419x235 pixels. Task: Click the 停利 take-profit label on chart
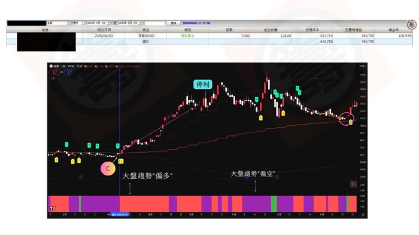pyautogui.click(x=203, y=85)
